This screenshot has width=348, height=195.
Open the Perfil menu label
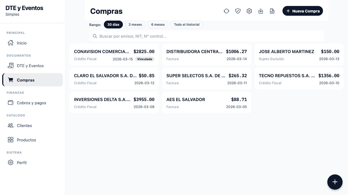[22, 163]
